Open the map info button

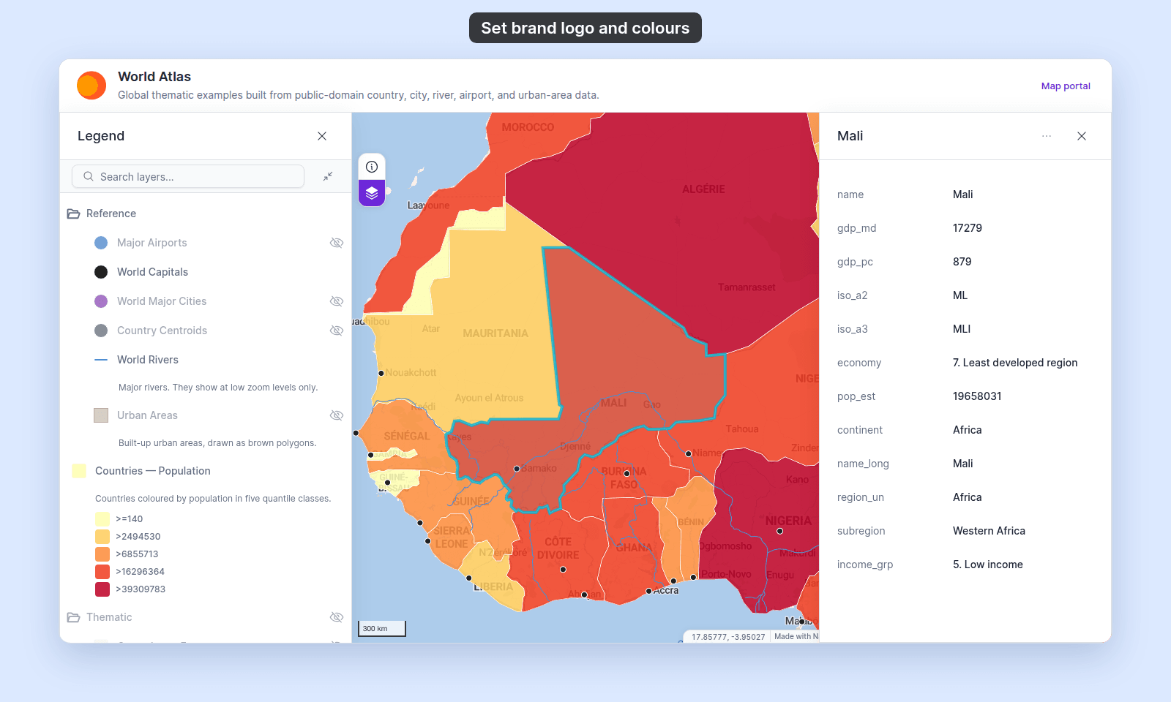pos(372,167)
